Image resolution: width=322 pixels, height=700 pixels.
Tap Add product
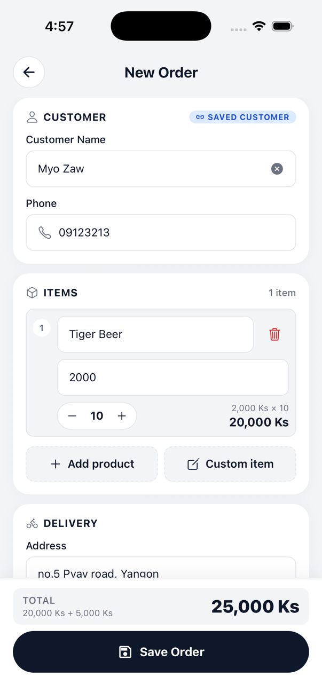pyautogui.click(x=91, y=464)
